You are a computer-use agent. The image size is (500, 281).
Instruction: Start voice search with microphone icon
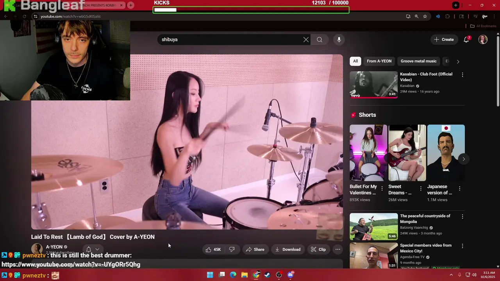click(339, 39)
